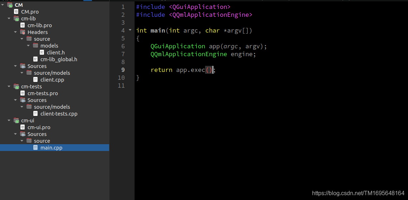Viewport: 408px width, 200px height.
Task: Collapse the cm-ui project arrow
Action: 9,121
